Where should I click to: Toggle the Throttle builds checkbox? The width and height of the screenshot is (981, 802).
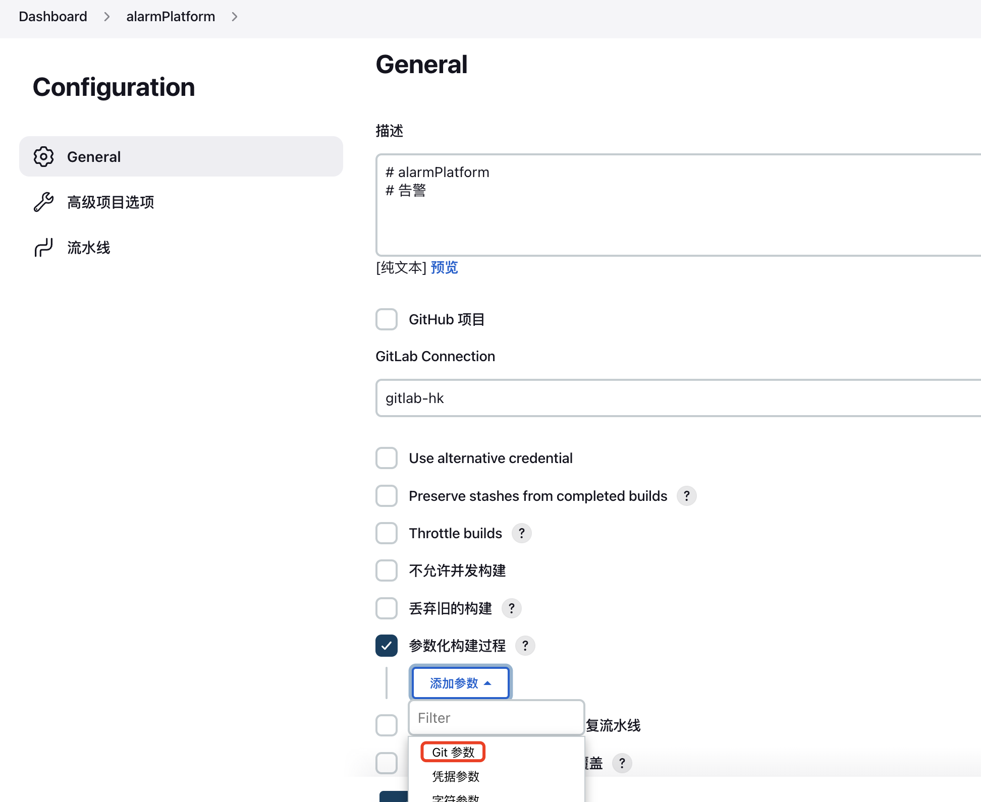(387, 533)
